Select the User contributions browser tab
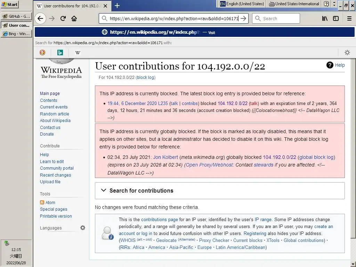 click(72, 6)
